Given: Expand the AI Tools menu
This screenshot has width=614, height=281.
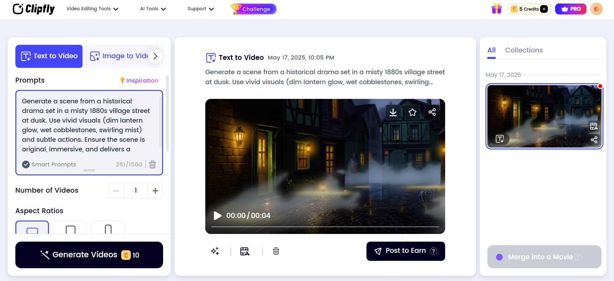Looking at the screenshot, I should point(153,9).
